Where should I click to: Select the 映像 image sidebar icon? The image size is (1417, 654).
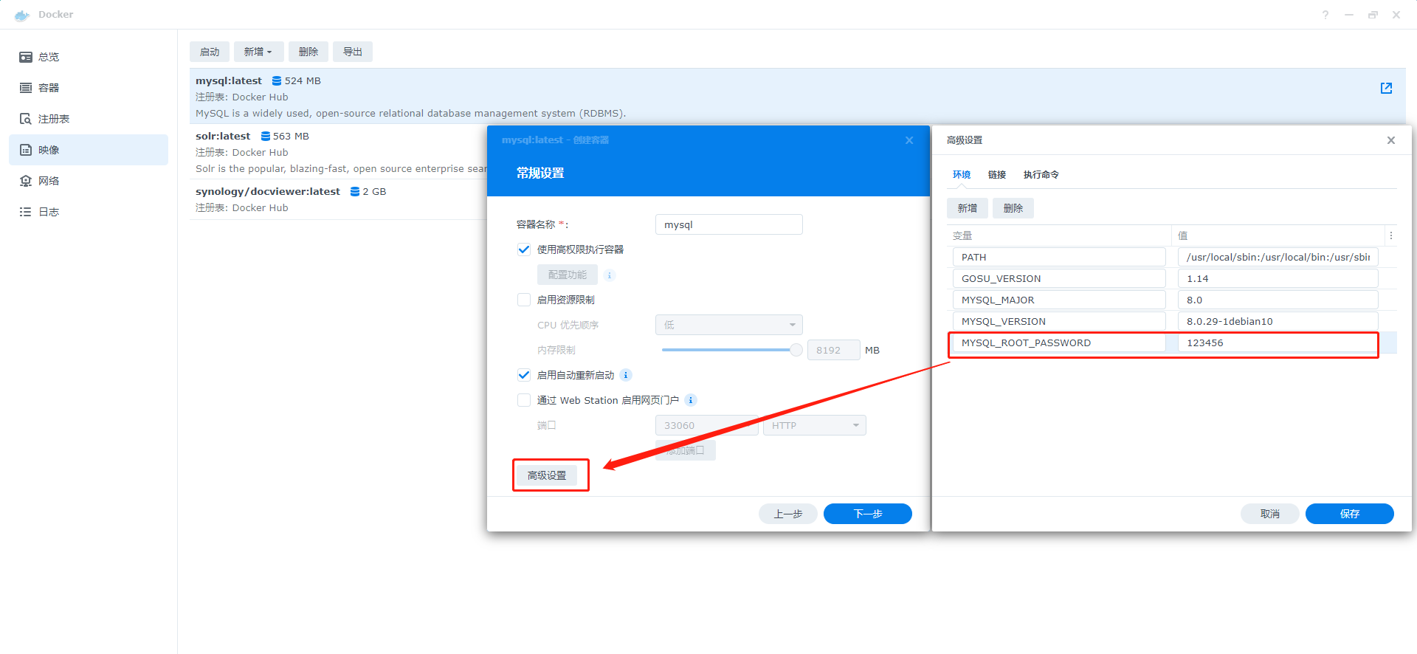click(26, 150)
